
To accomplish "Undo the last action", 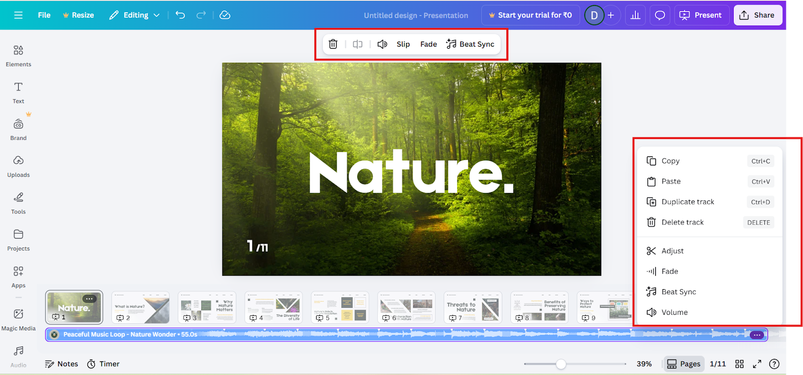I will [180, 15].
